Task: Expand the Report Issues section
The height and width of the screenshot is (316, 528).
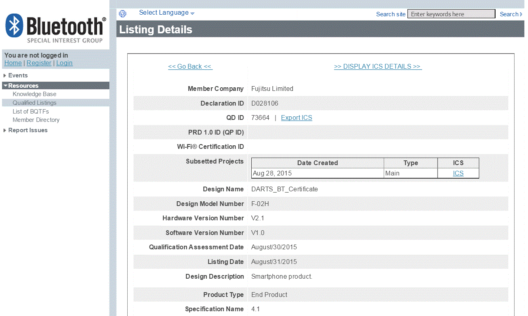Action: click(x=28, y=130)
